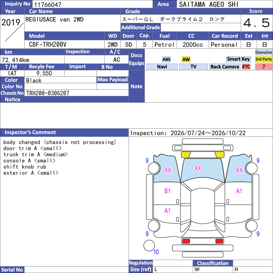The image size is (273, 273).
Task: Click the Inquiry No value 11766047
Action: 48,4
